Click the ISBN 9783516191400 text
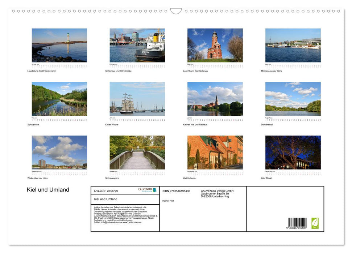The width and height of the screenshot is (352, 253). [x=177, y=191]
